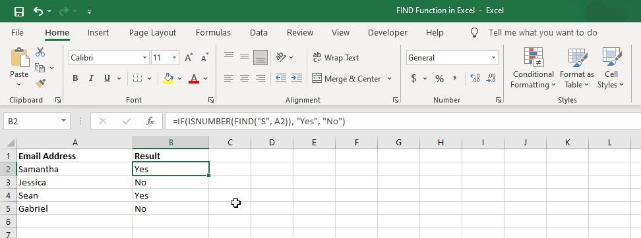
Task: Click Increase Font Size icon
Action: click(189, 57)
